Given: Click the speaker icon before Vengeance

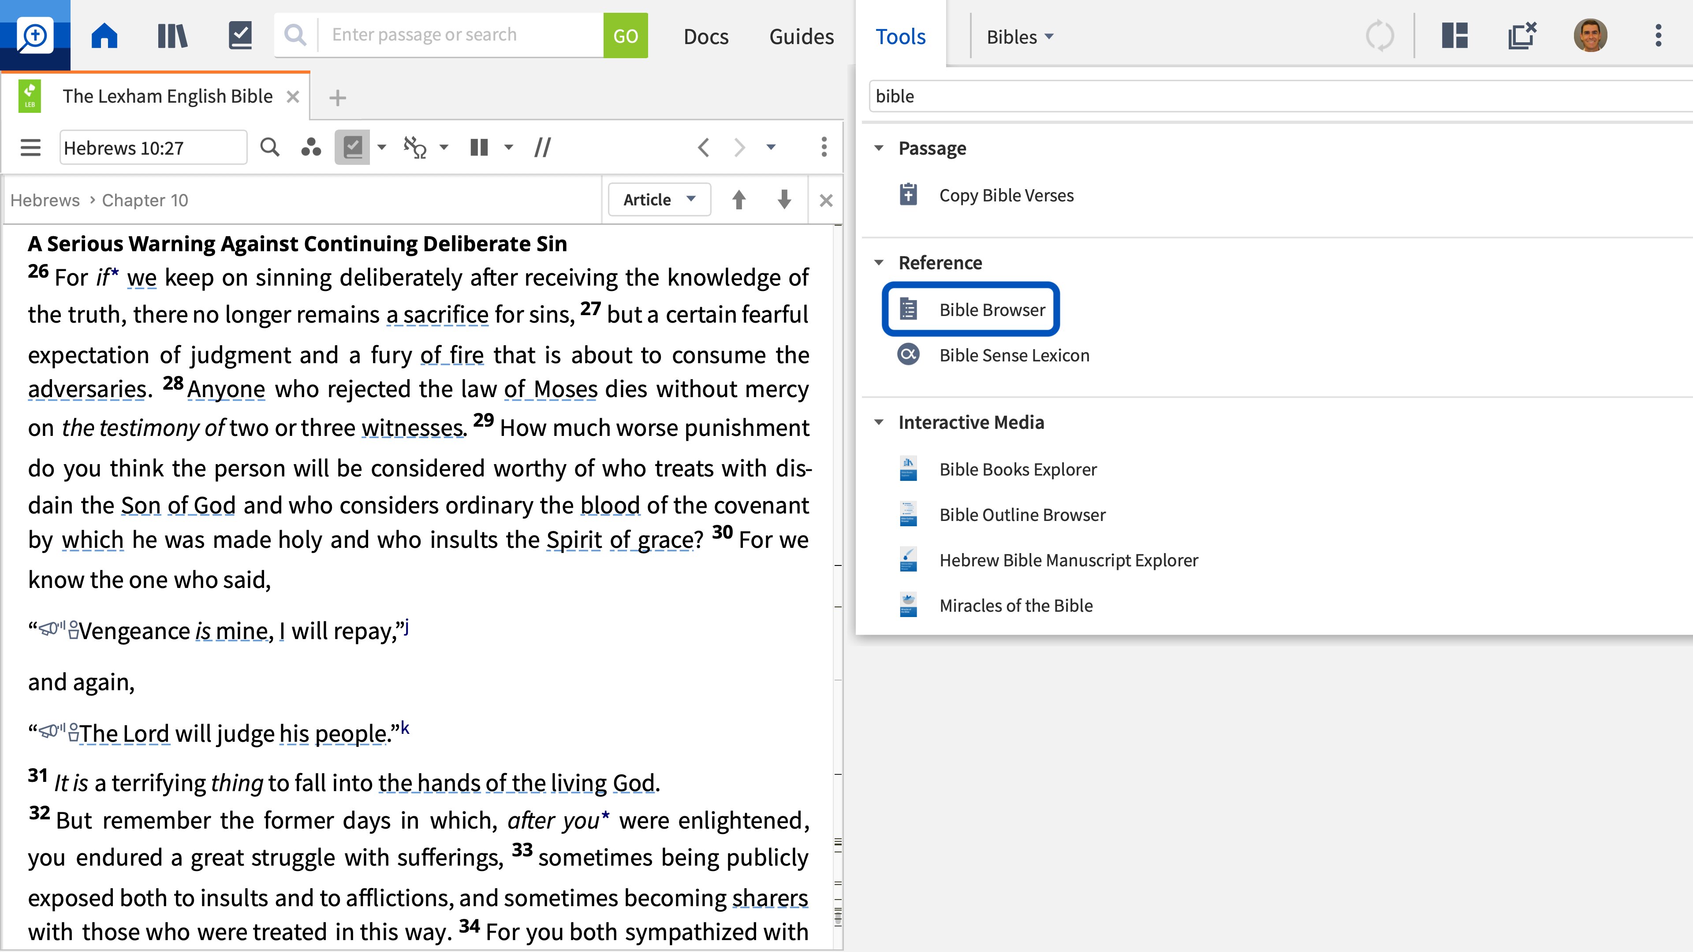Looking at the screenshot, I should click(52, 629).
